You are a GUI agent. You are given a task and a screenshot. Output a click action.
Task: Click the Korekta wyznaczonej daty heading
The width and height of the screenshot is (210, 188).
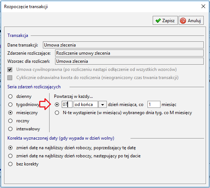tap(61, 138)
